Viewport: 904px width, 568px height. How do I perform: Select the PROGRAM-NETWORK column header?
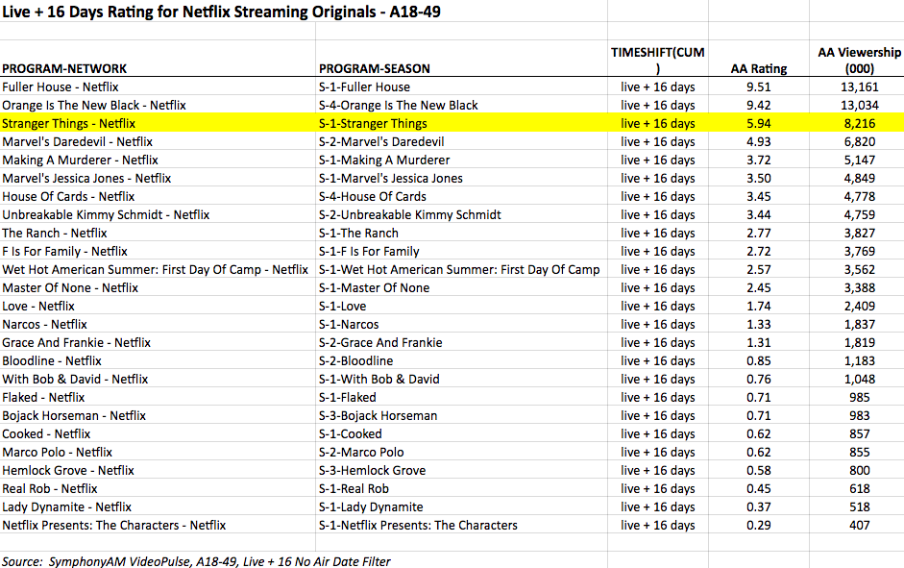pyautogui.click(x=64, y=68)
